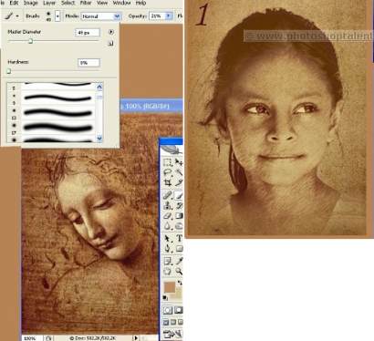Image resolution: width=374 pixels, height=341 pixels.
Task: Select the Blur tool
Action: (167, 226)
